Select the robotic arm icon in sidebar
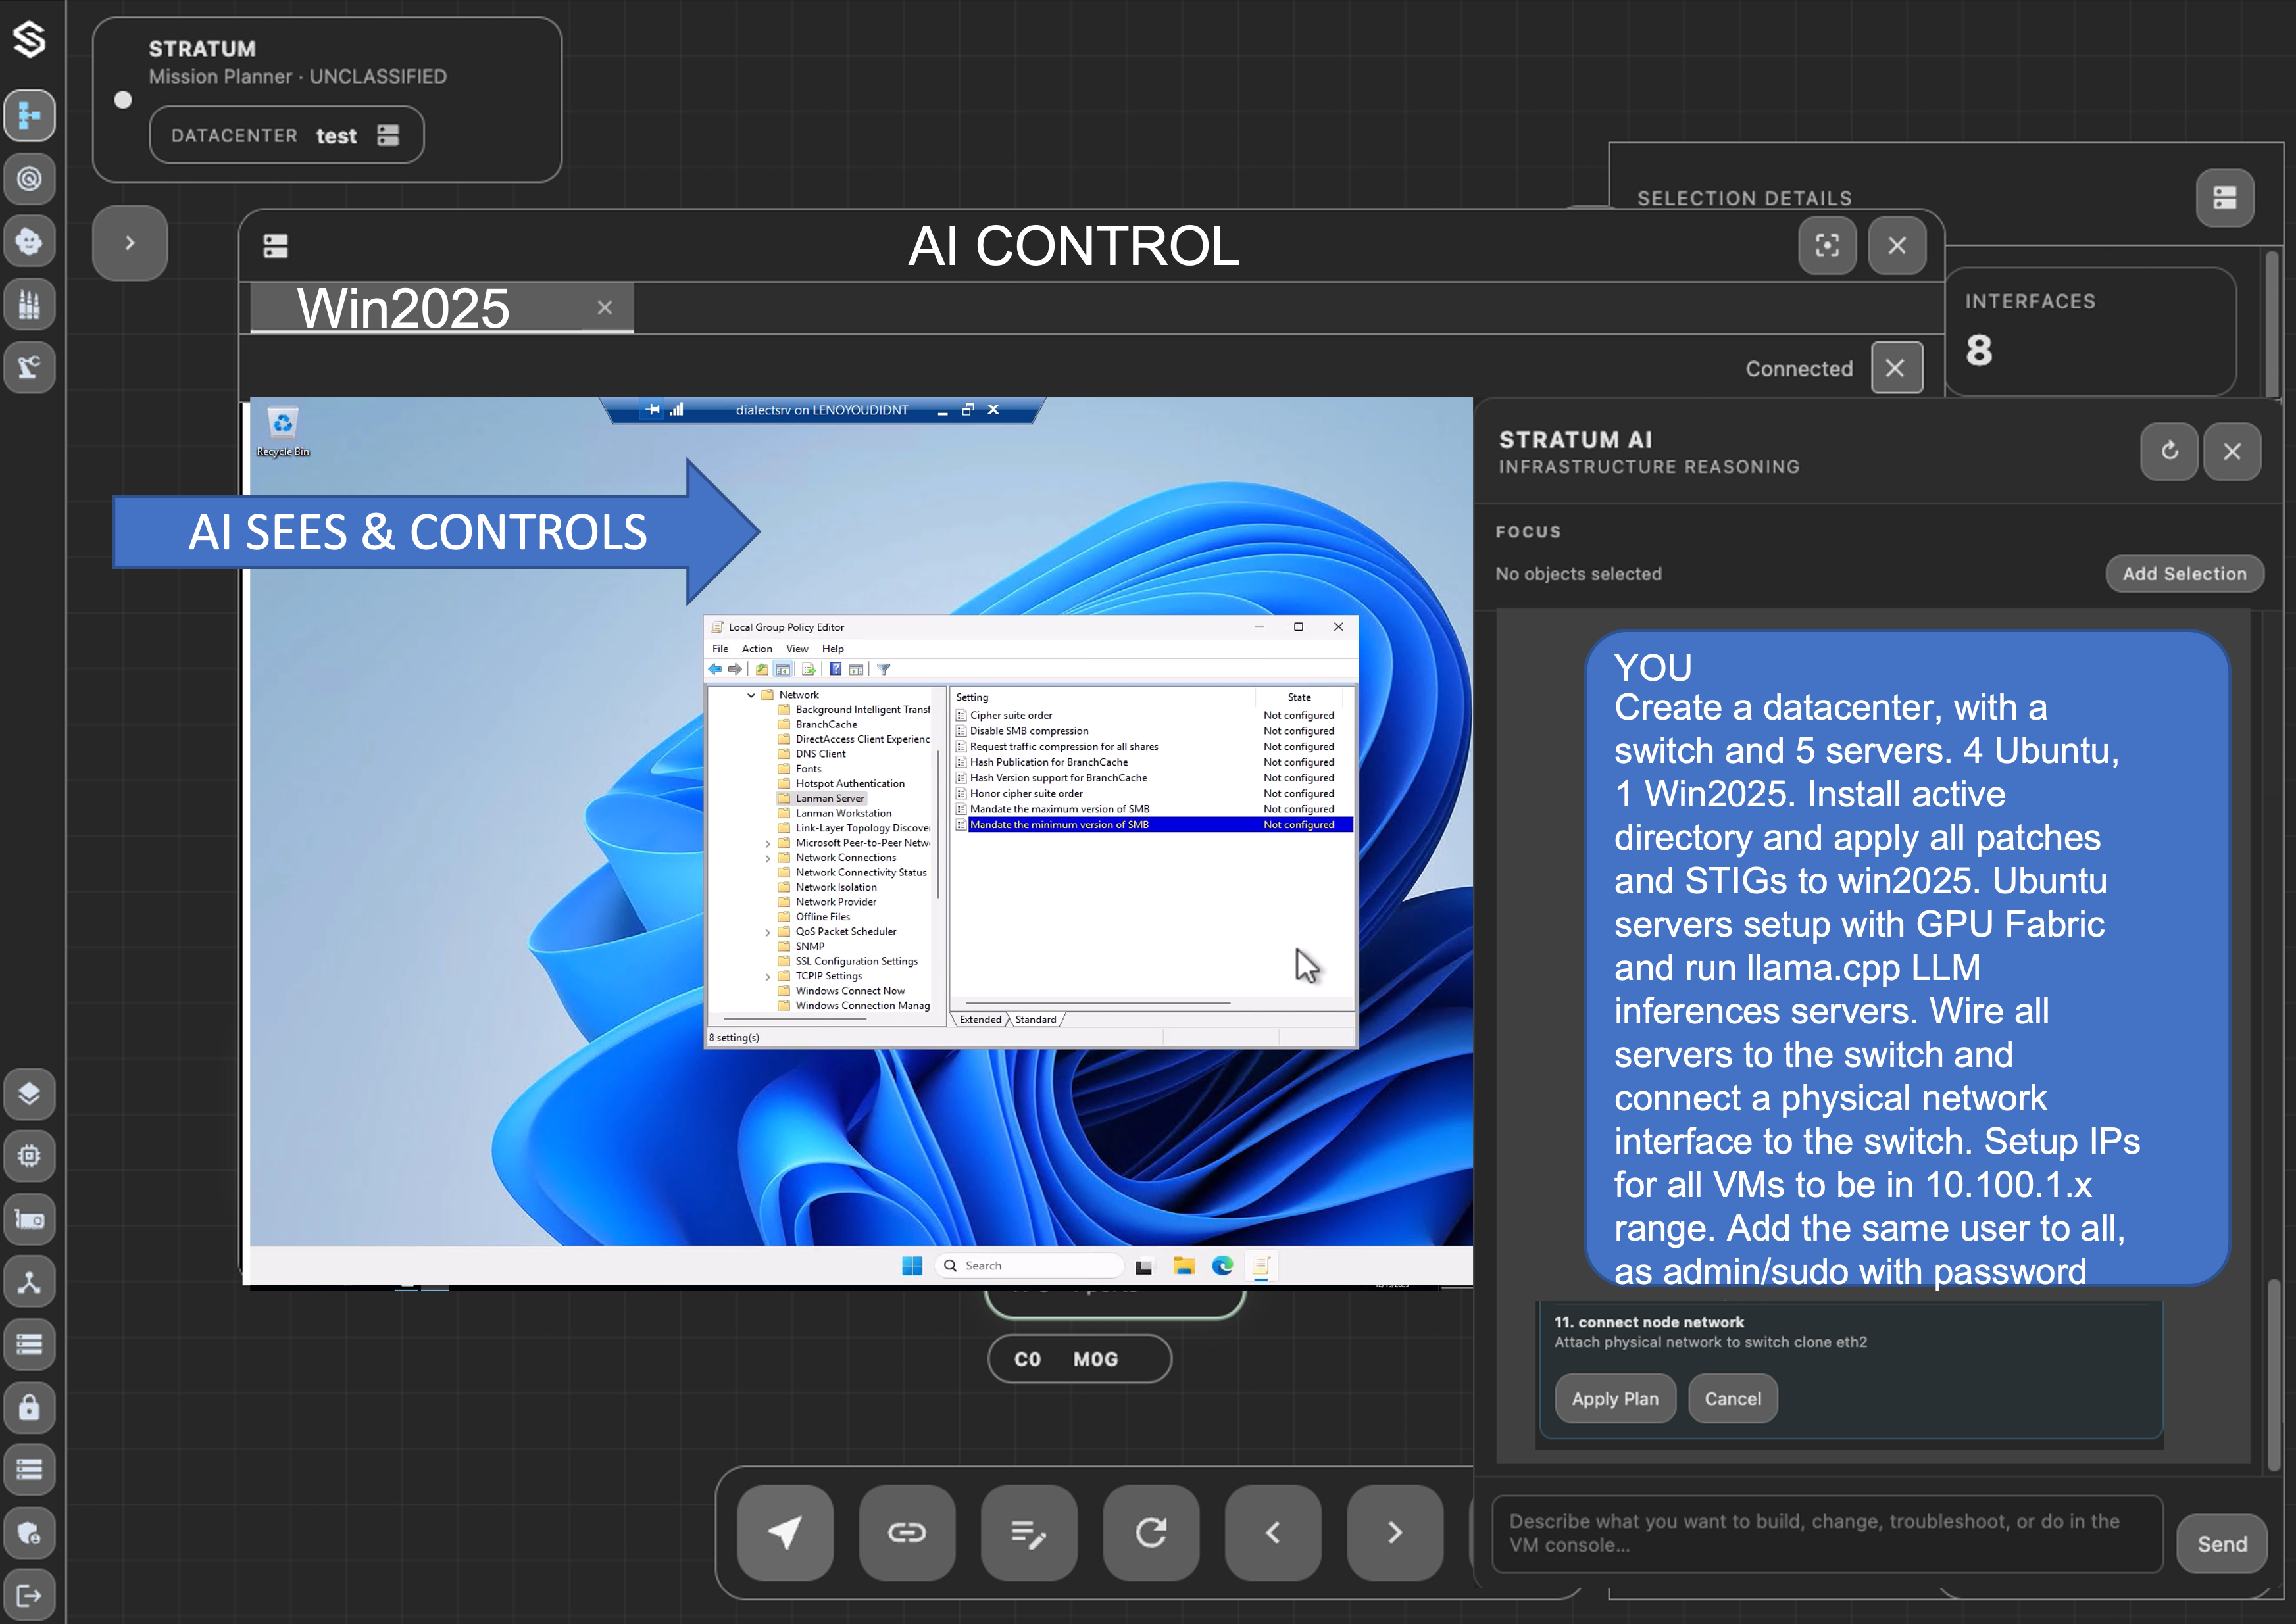This screenshot has height=1624, width=2296. coord(29,367)
